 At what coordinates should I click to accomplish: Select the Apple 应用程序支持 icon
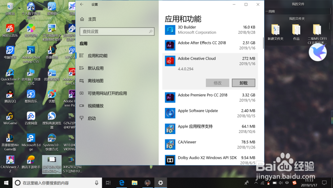pos(170,129)
